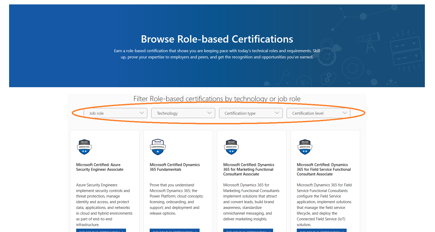Click the Marketing Functional Consultant Associate badge
The width and height of the screenshot is (435, 232).
231,147
